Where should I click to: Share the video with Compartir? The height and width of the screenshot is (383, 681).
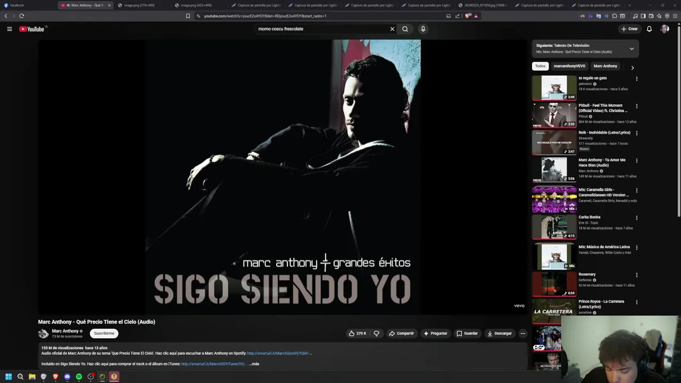pos(401,334)
